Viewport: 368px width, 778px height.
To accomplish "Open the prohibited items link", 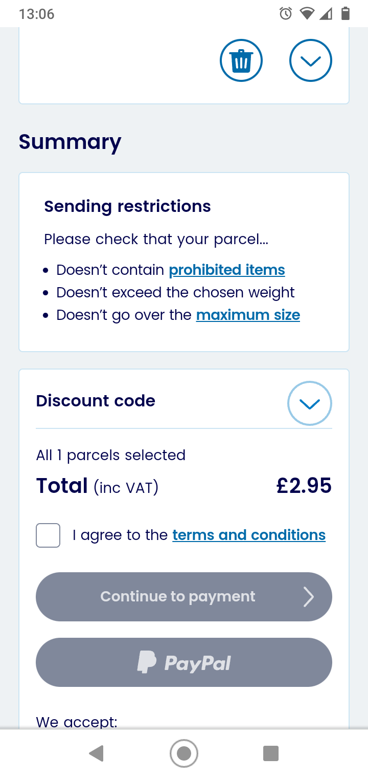I will (x=227, y=270).
